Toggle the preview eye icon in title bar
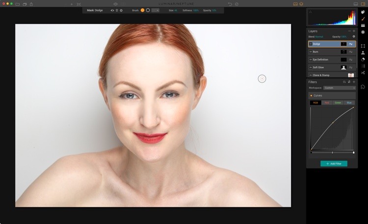Screen dimensions: 368x224 coord(115,4)
